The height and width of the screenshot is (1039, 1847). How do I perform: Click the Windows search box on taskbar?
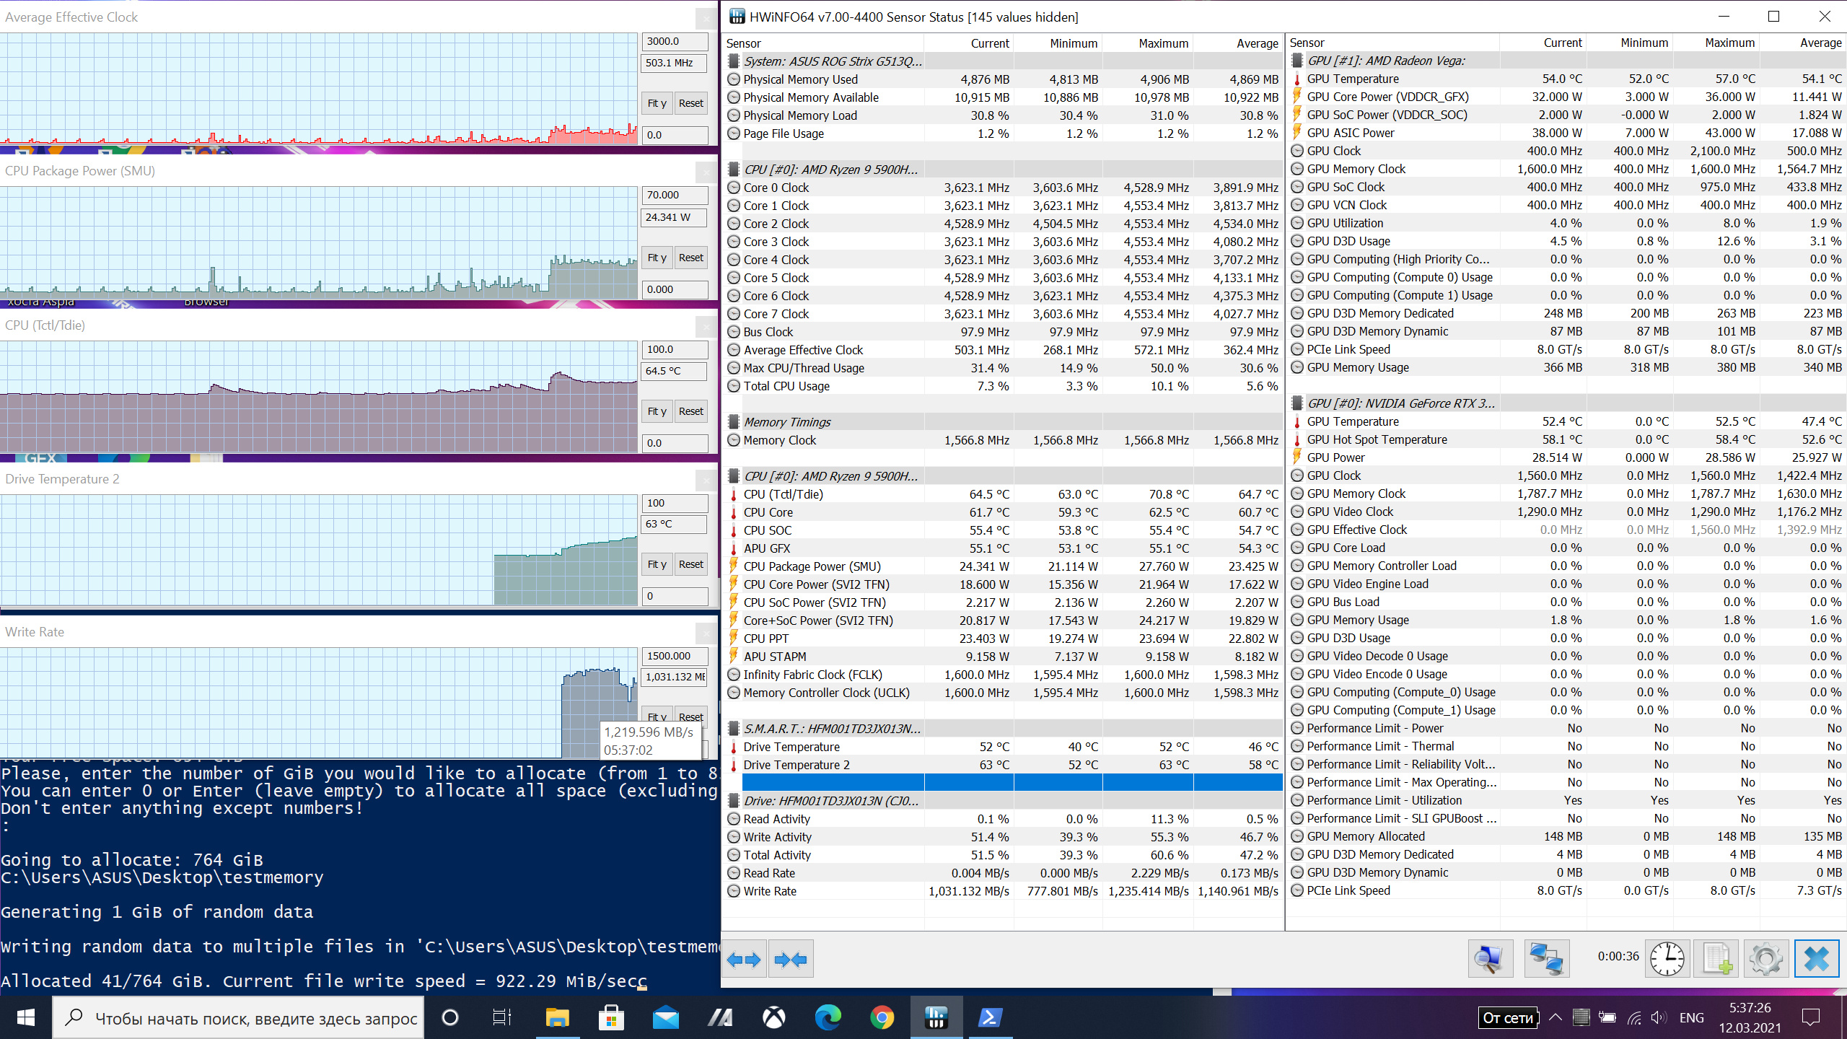238,1017
